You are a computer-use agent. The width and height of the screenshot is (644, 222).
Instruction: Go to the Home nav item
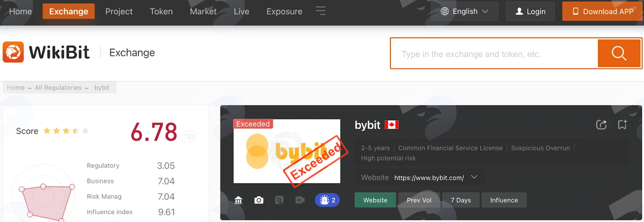click(x=21, y=11)
